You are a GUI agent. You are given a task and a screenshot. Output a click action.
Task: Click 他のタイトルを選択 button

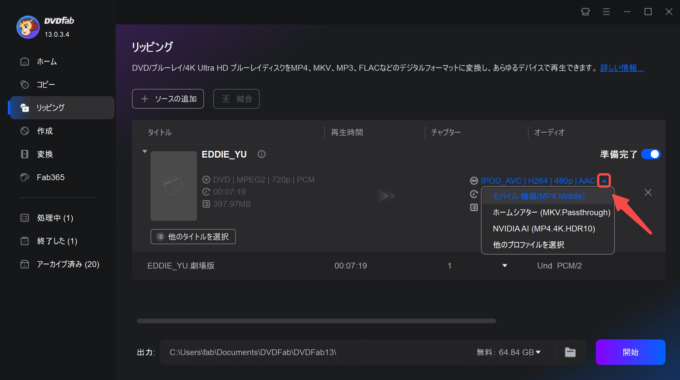(193, 237)
